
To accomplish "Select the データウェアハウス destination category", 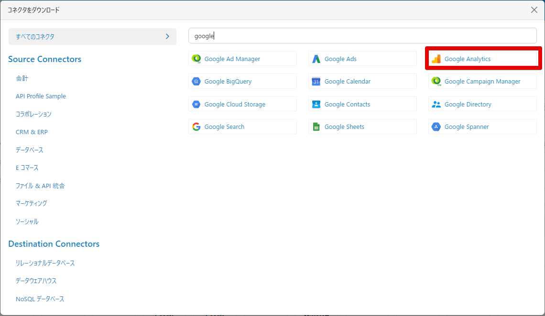I will click(x=36, y=281).
